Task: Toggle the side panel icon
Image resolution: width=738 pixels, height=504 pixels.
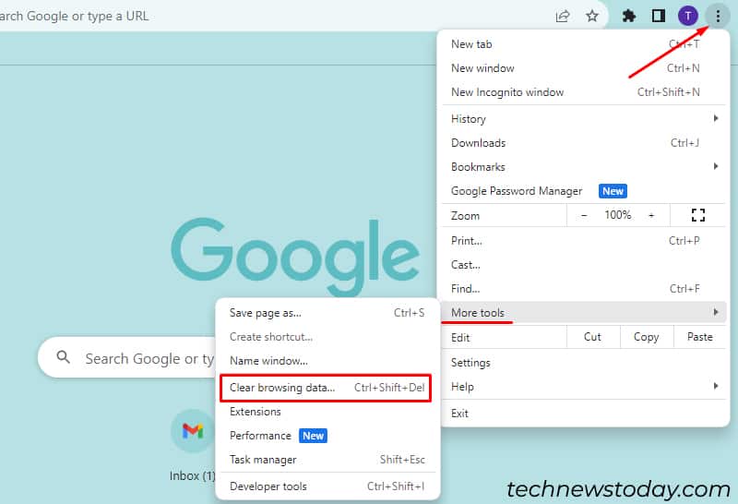Action: 658,16
